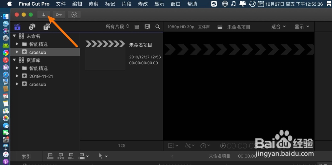The image size is (332, 165).
Task: Click the project clapperboard icon in viewer
Action: 220,27
